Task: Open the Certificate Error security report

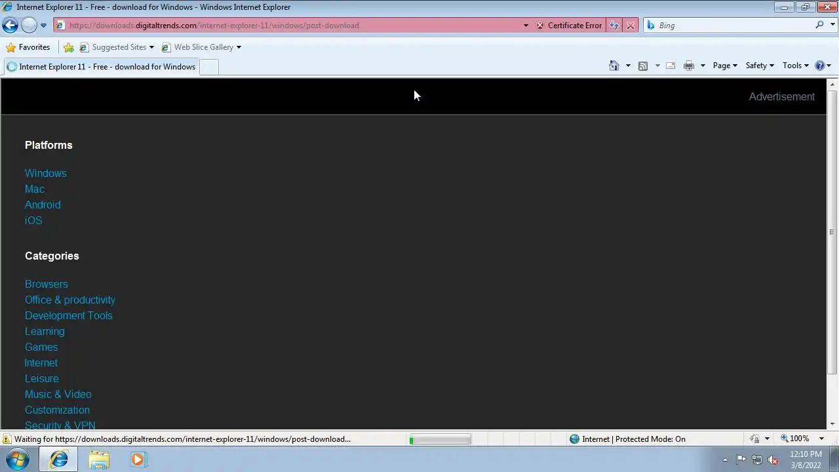Action: coord(568,26)
